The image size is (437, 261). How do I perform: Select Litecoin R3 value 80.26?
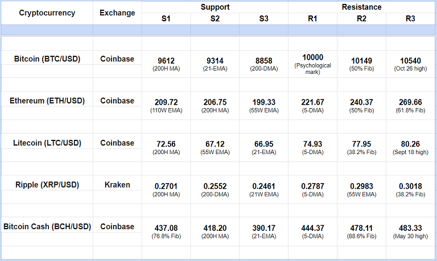(410, 144)
